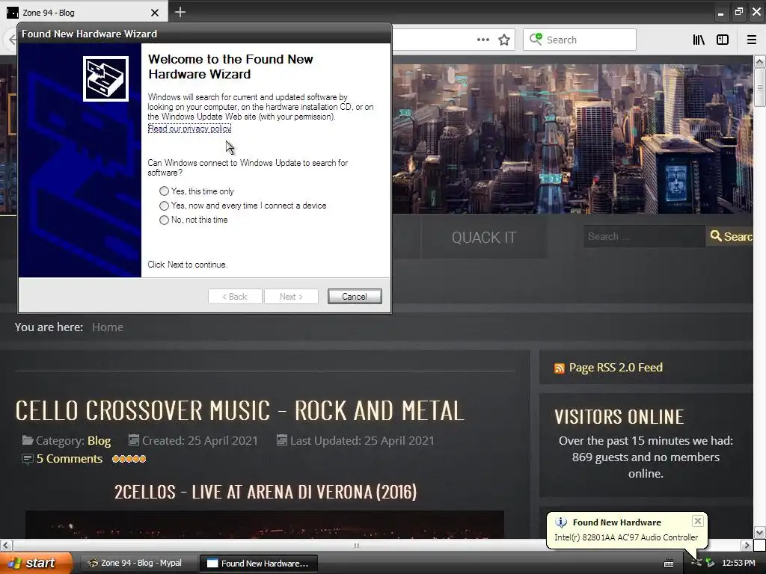Click Cancel in the hardware wizard
The image size is (766, 574).
click(x=355, y=296)
